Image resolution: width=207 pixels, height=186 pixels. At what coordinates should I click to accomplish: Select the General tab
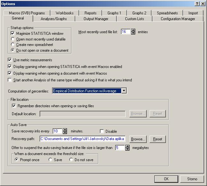[18, 18]
